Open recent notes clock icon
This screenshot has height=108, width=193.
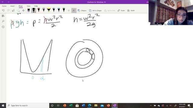(x=3, y=27)
